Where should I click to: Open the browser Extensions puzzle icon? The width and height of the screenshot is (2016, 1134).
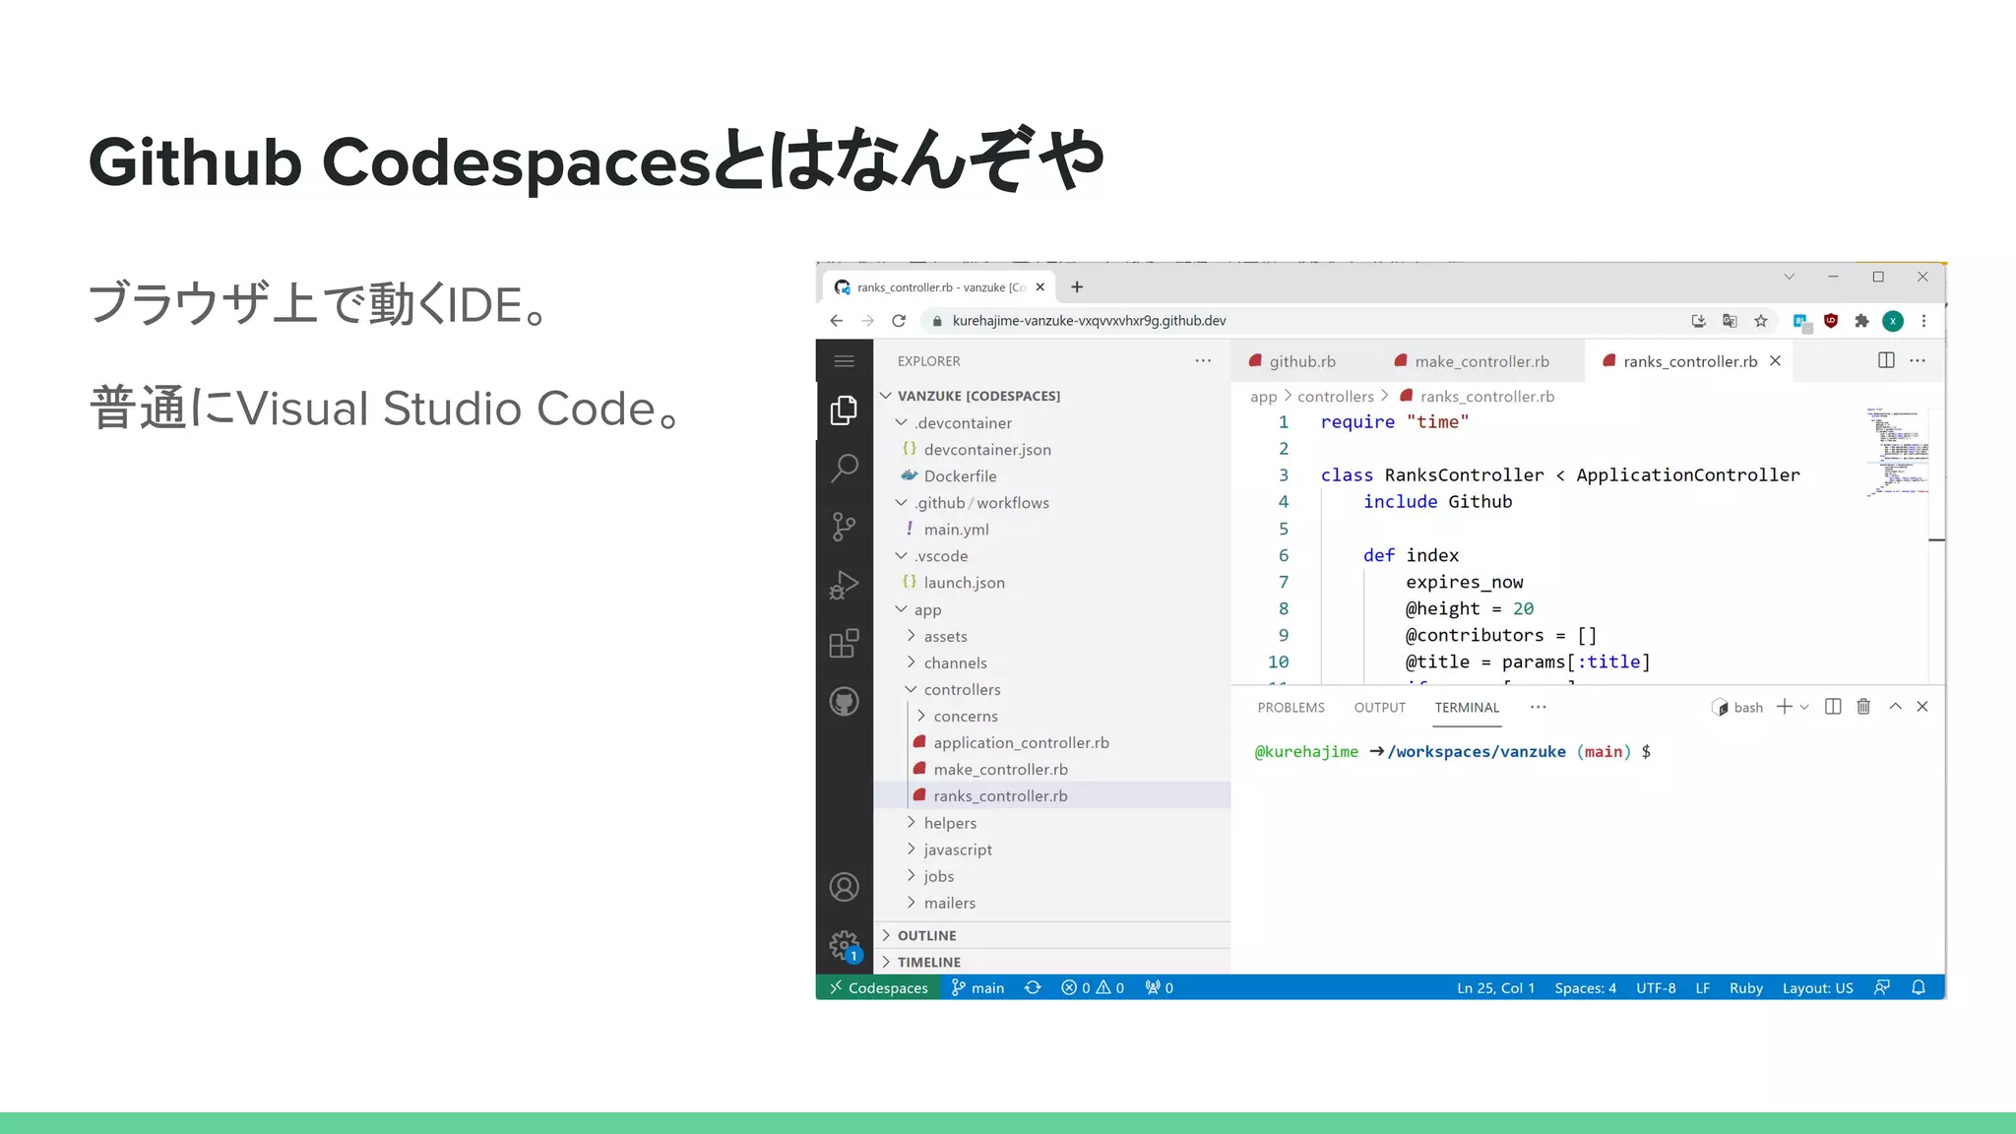pyautogui.click(x=1861, y=321)
